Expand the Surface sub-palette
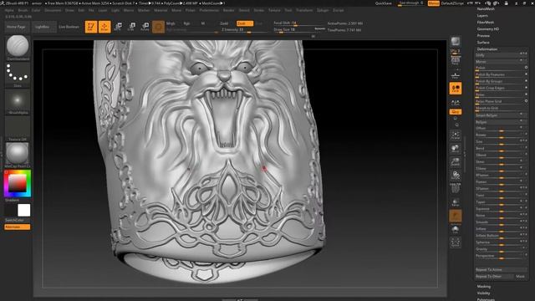The height and width of the screenshot is (301, 535). coord(483,43)
